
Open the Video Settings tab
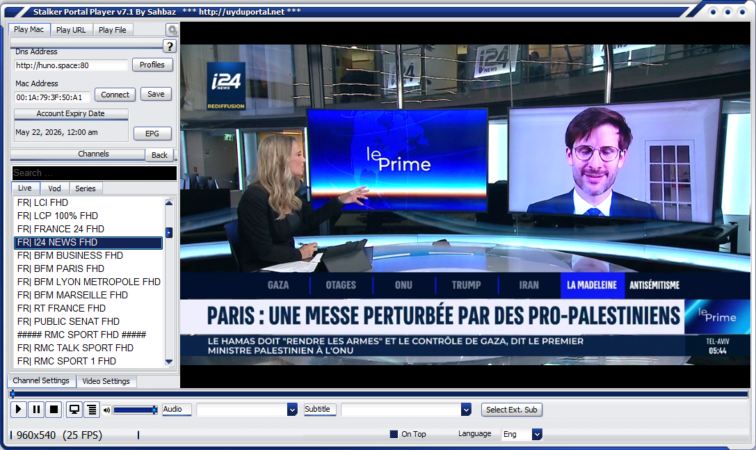click(x=106, y=381)
